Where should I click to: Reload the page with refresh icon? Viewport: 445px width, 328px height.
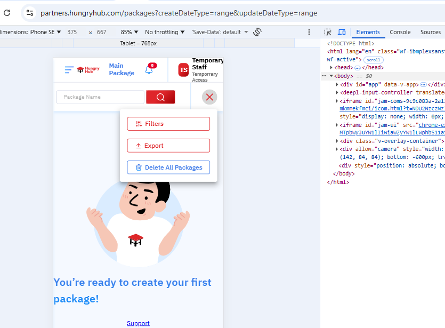click(x=7, y=13)
